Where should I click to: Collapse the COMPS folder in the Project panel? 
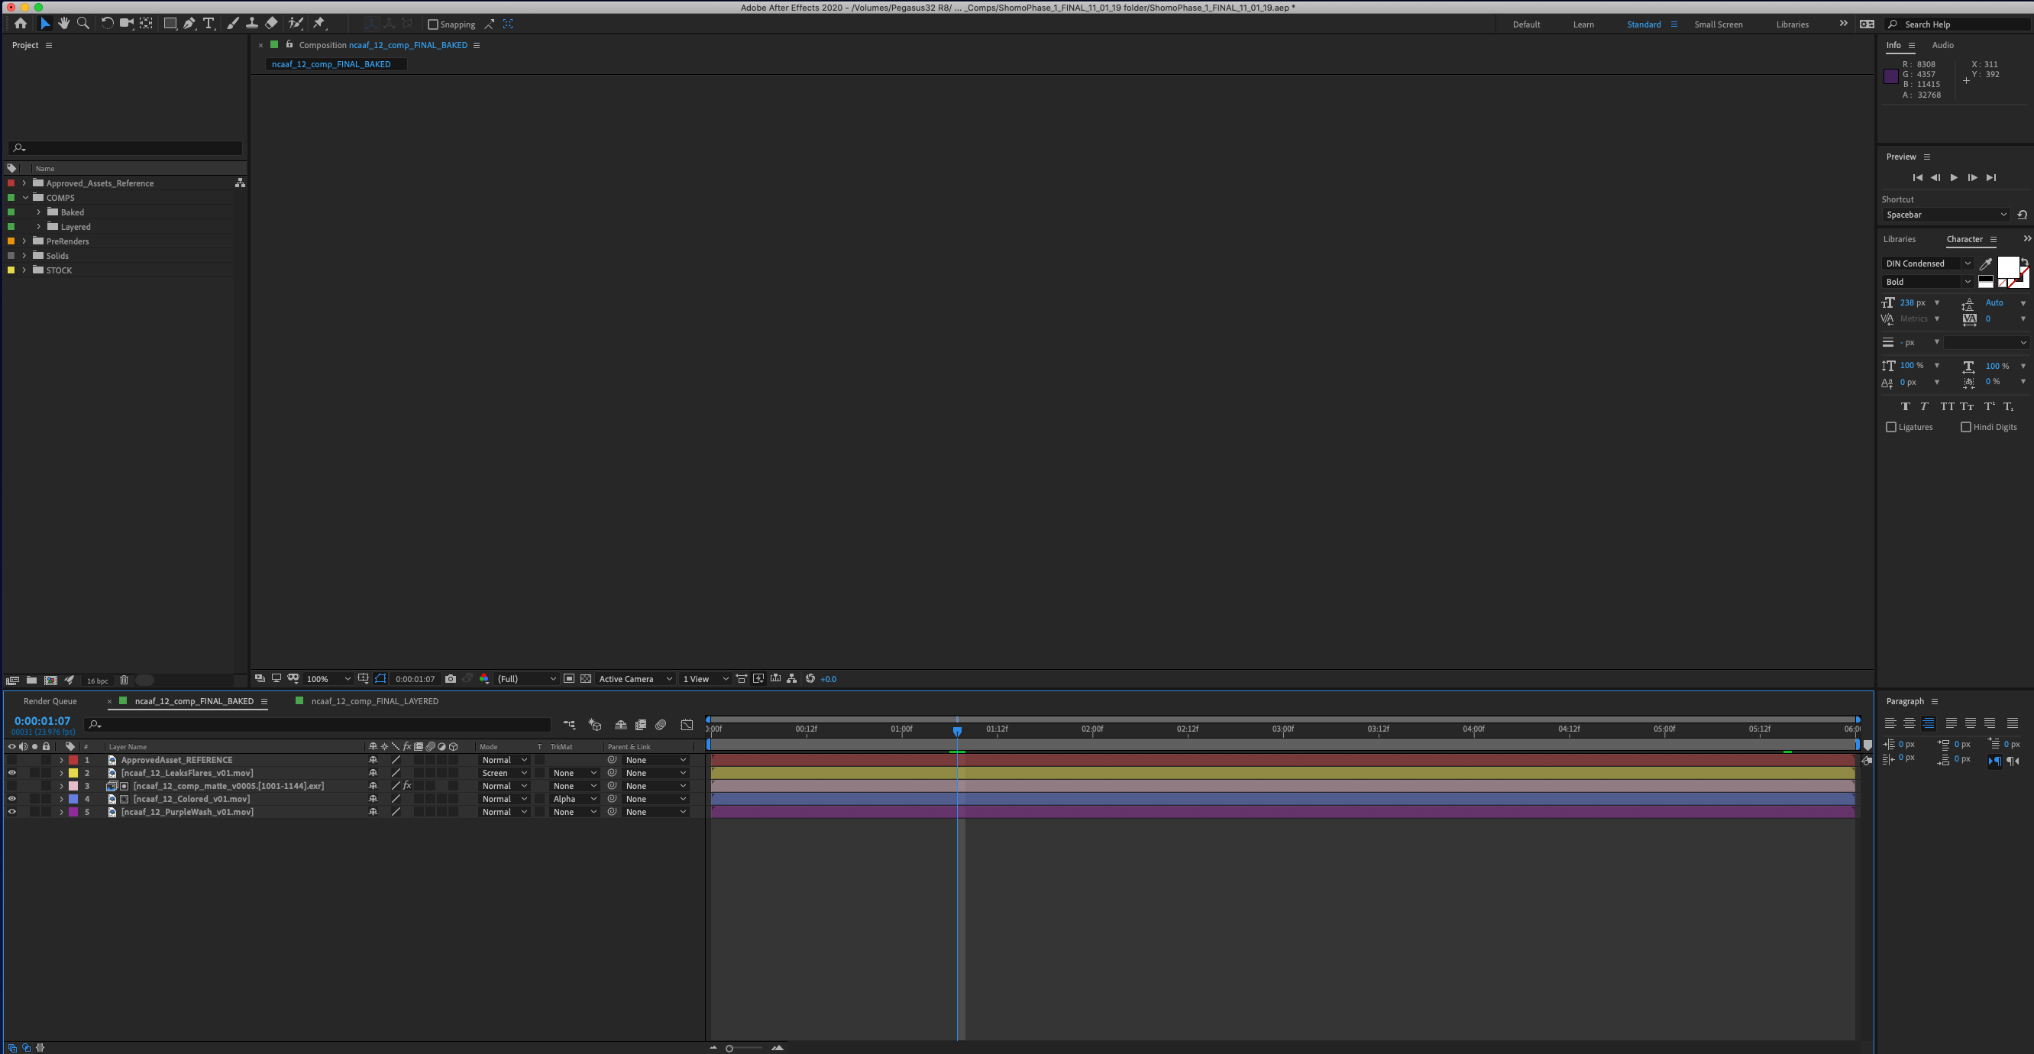[24, 197]
